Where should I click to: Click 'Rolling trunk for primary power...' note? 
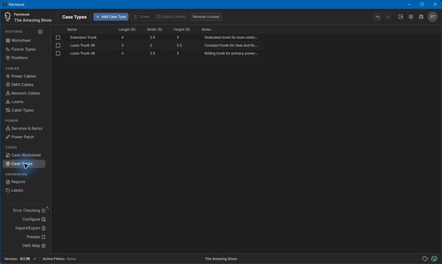coord(231,53)
